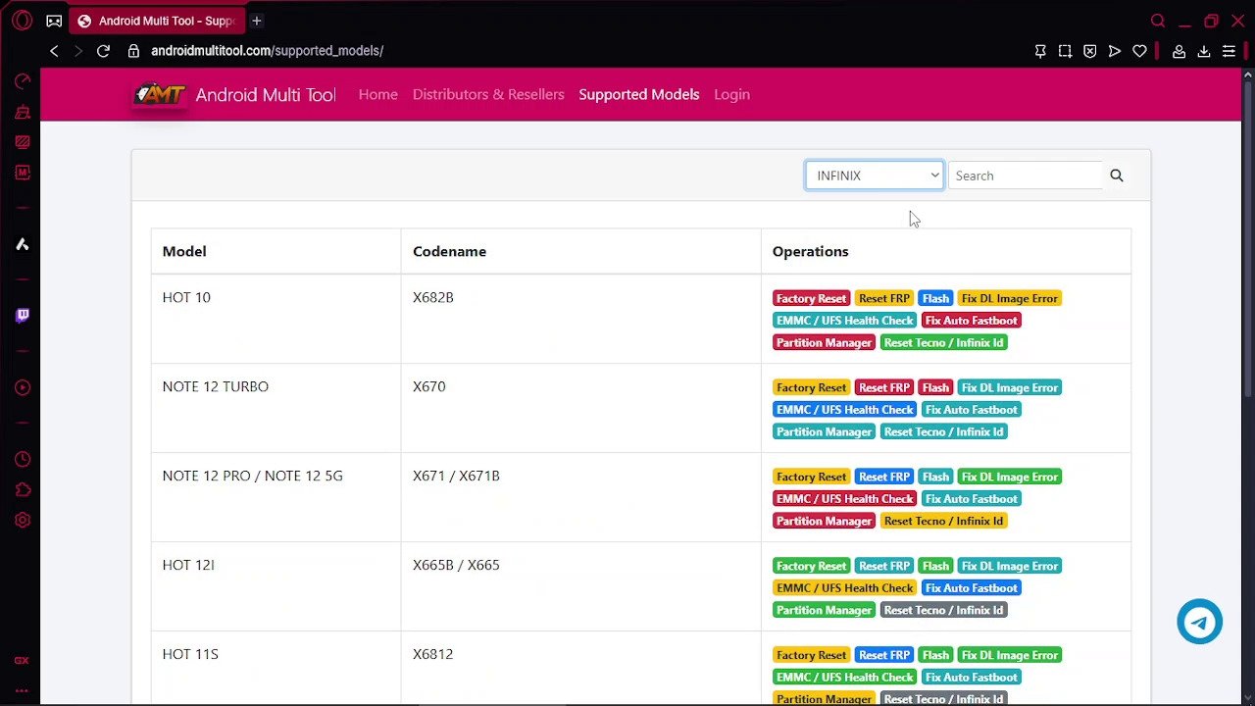The height and width of the screenshot is (706, 1255).
Task: Click the GX icon at sidebar bottom
Action: click(22, 661)
